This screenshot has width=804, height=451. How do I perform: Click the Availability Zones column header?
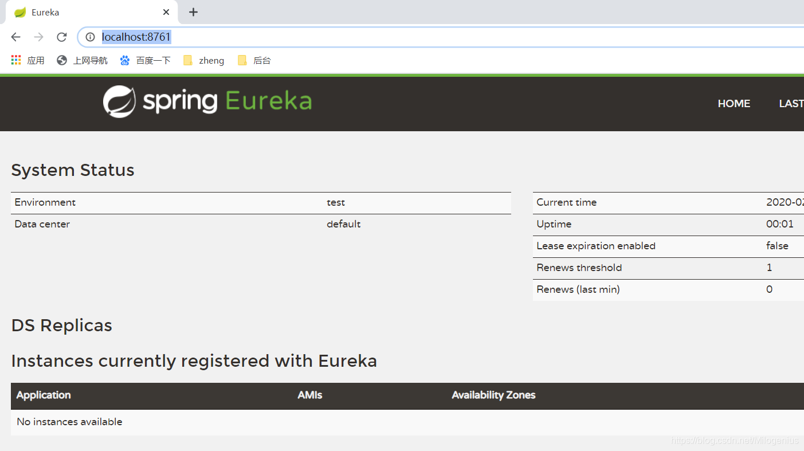point(493,395)
